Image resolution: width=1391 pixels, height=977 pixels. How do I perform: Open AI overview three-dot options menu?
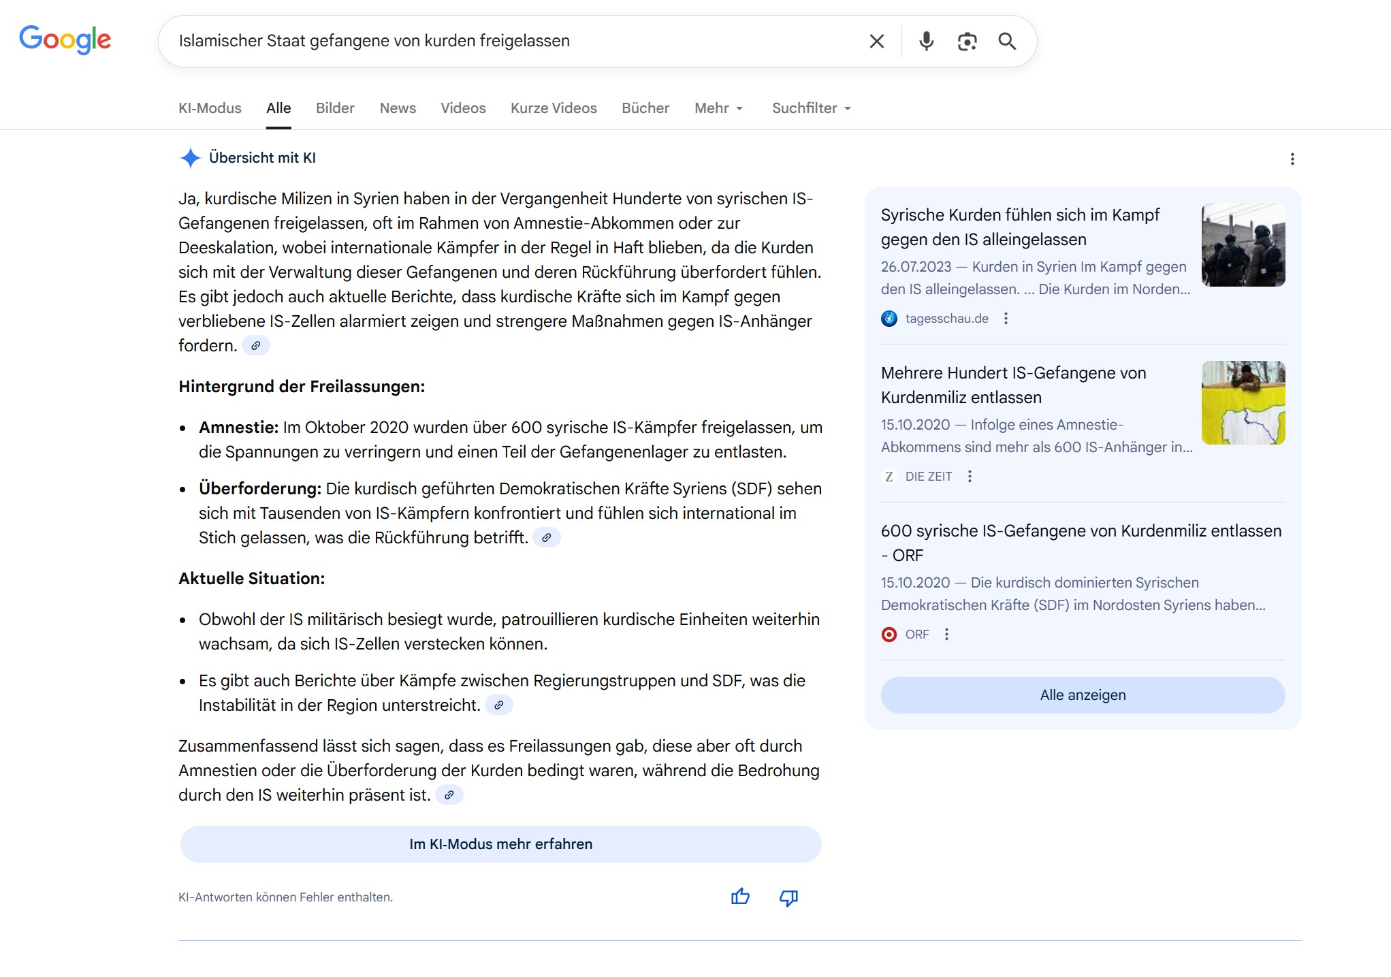(1292, 159)
